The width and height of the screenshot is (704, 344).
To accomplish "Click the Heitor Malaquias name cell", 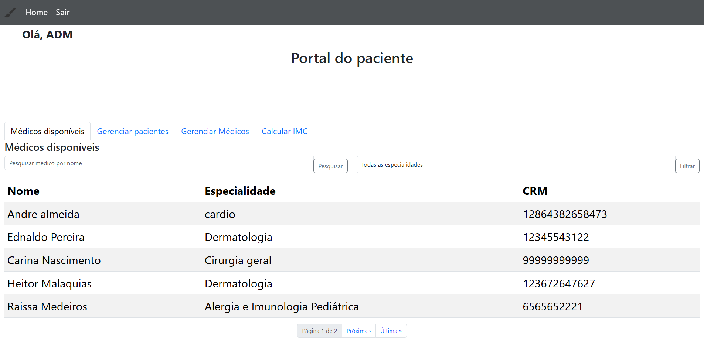I will pyautogui.click(x=50, y=283).
